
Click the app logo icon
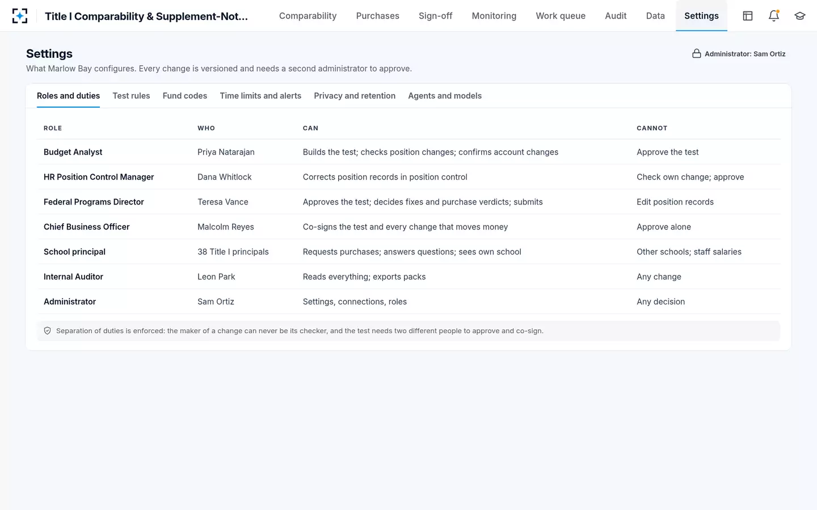(x=20, y=16)
